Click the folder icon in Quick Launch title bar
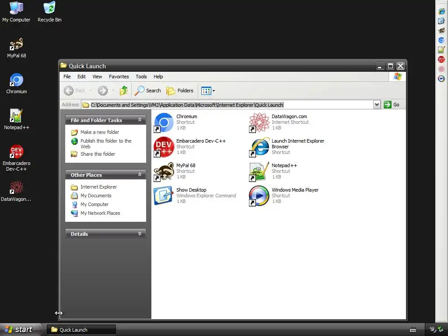448x336 pixels. (64, 66)
